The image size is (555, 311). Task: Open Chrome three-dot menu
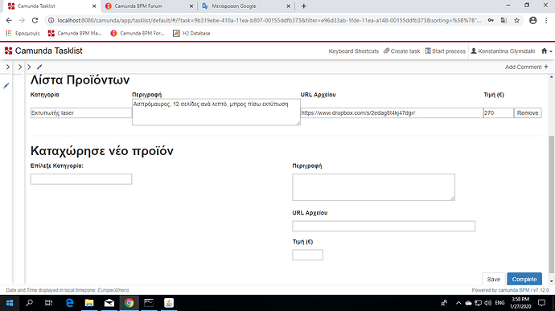pyautogui.click(x=546, y=21)
